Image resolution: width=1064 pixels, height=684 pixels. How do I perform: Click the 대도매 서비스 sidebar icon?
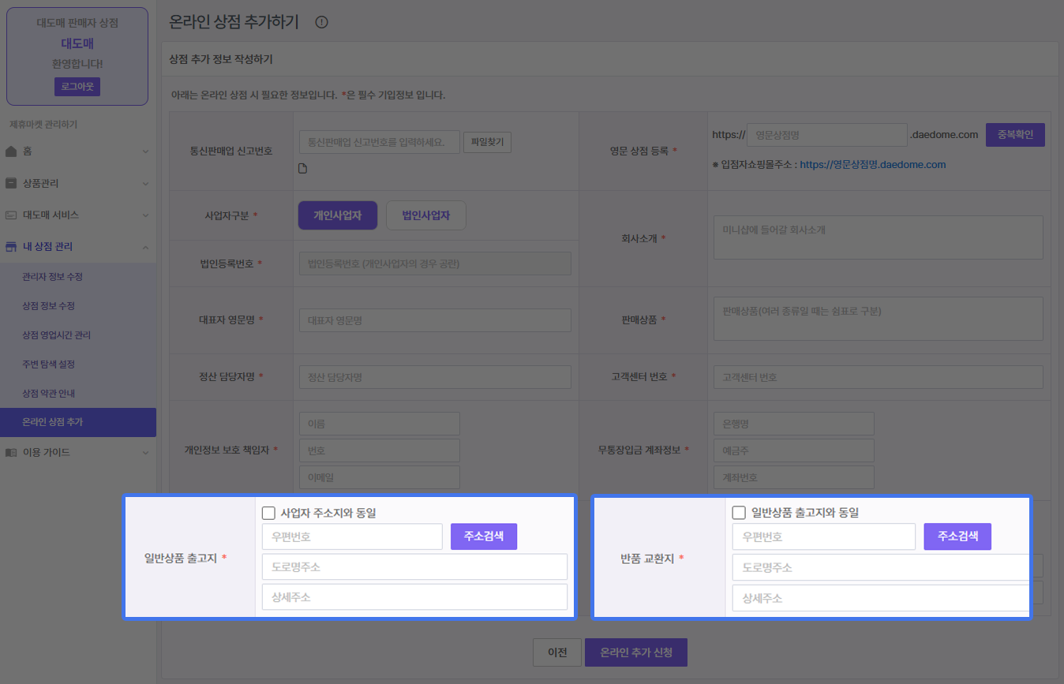(11, 215)
